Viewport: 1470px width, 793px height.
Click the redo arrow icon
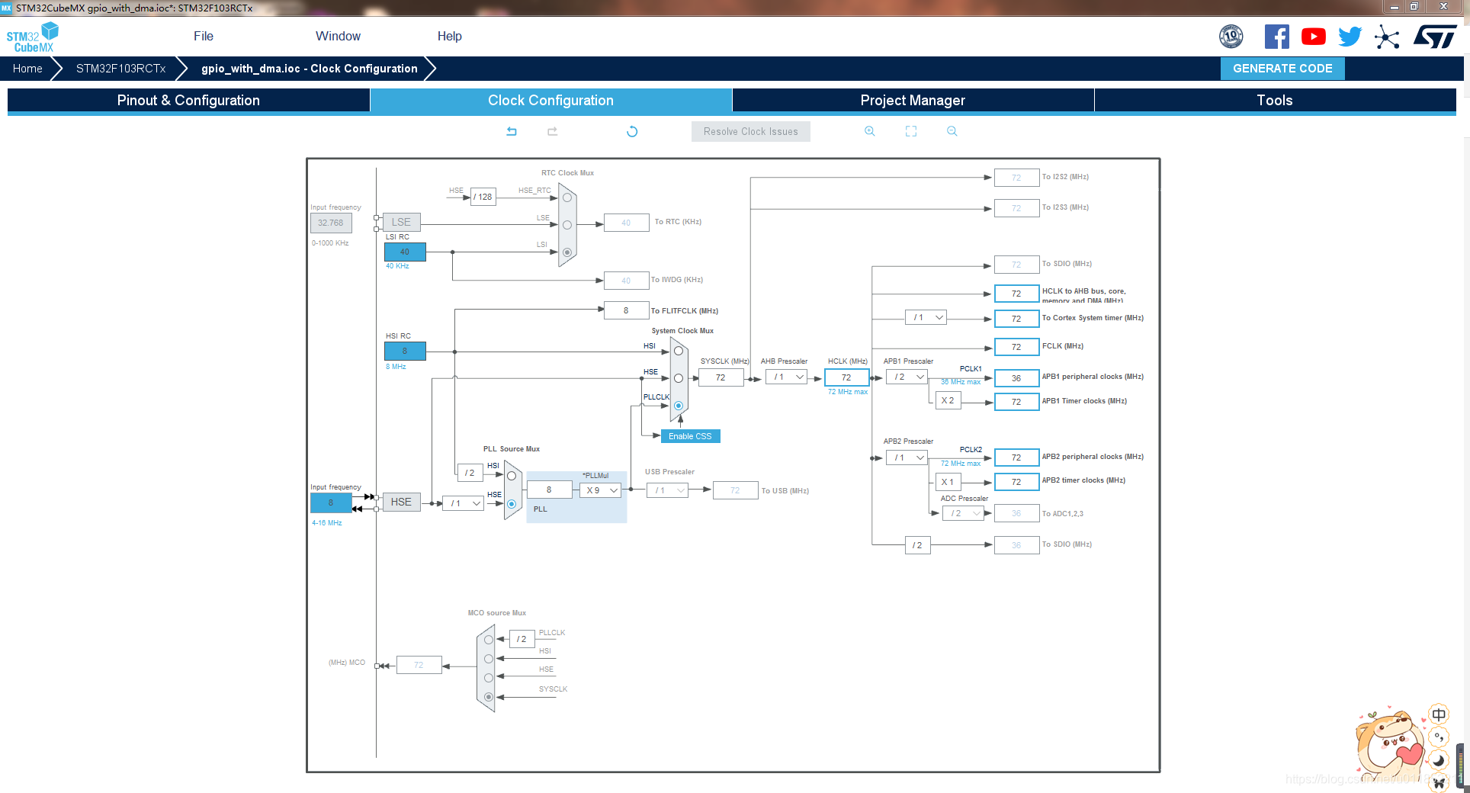click(551, 131)
